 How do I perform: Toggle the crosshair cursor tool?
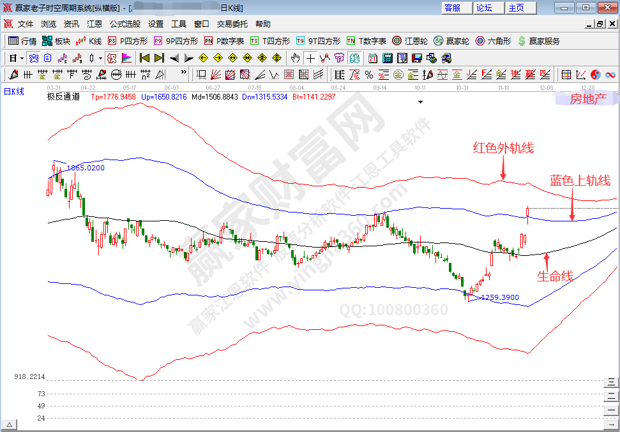[310, 58]
